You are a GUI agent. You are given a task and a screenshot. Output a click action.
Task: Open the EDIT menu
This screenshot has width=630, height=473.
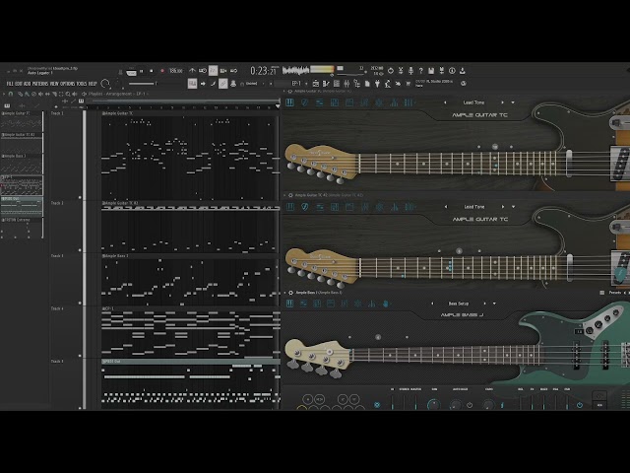click(x=19, y=84)
